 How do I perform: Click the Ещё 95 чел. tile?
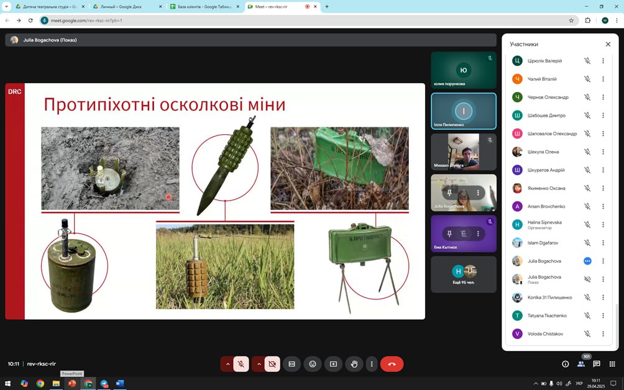(x=464, y=274)
